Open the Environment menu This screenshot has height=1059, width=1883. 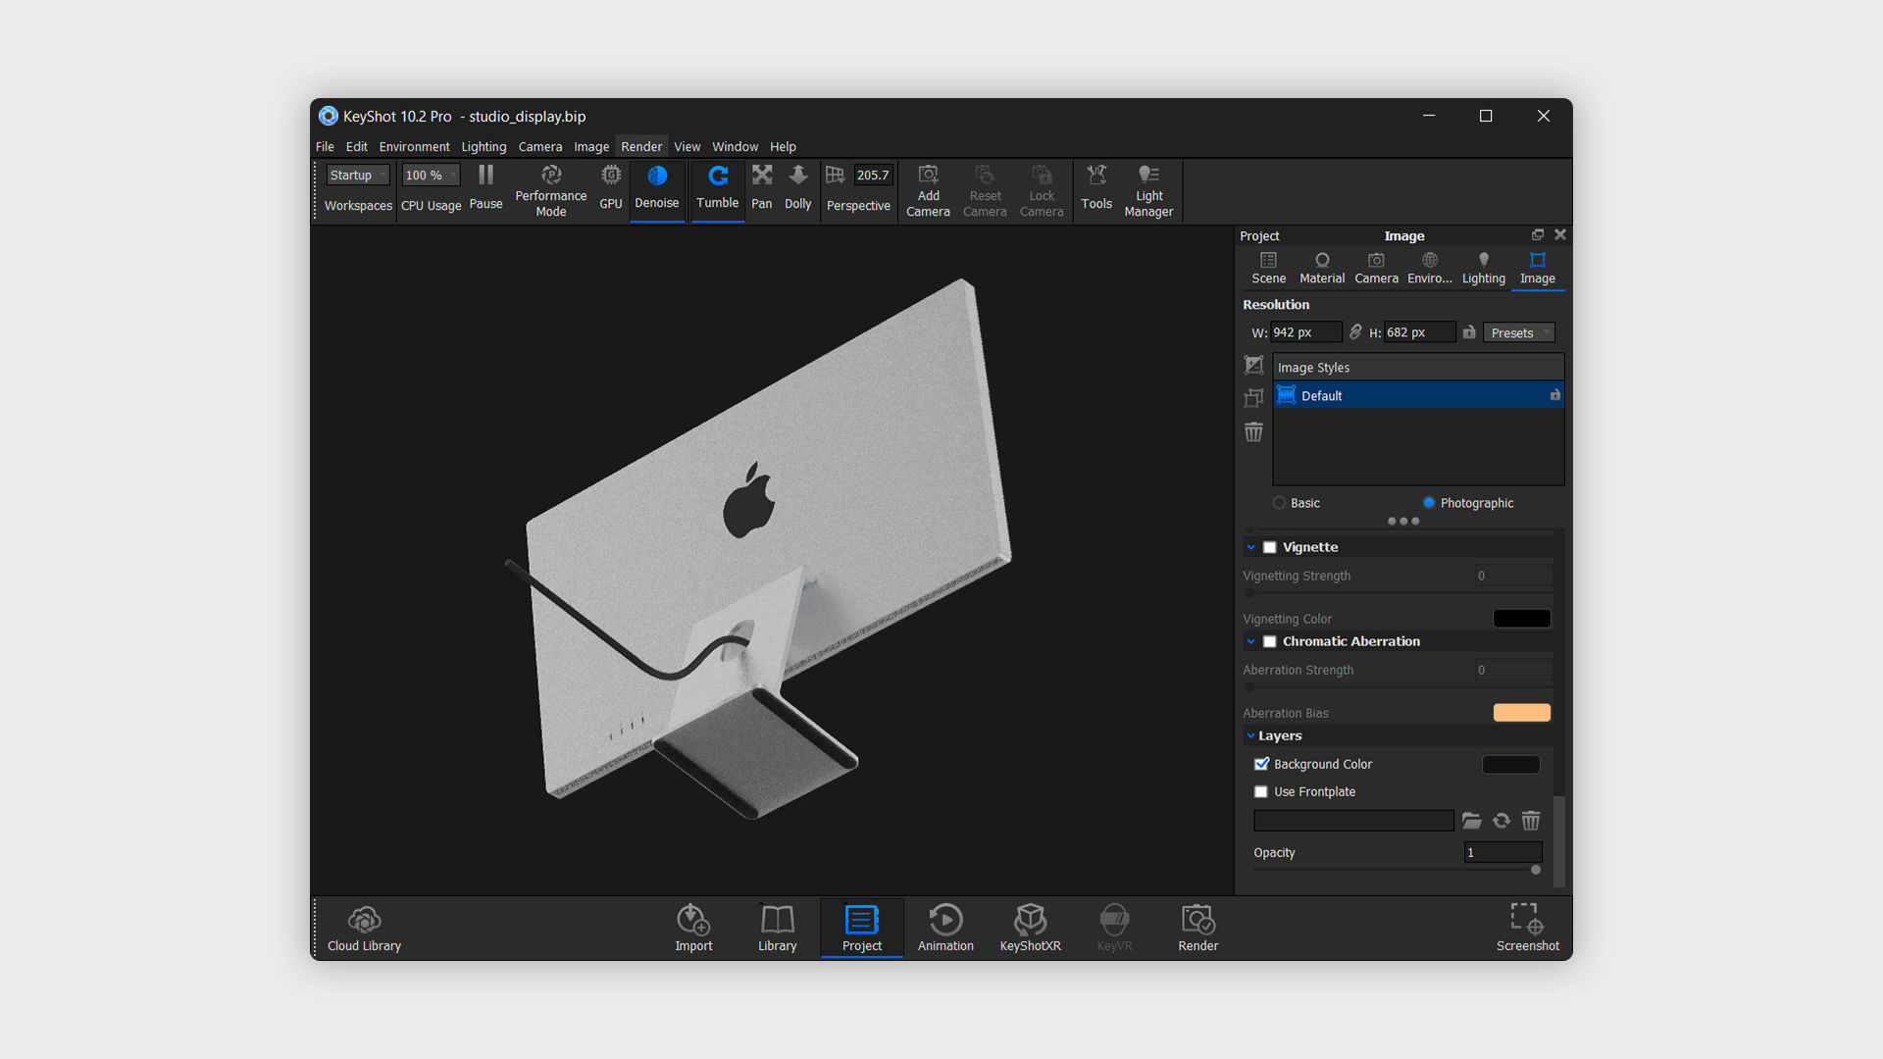(x=414, y=147)
